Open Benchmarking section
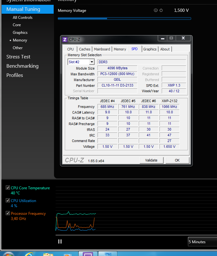The height and width of the screenshot is (256, 217). [22, 66]
